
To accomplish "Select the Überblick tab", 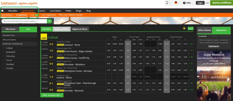I will [x=47, y=29].
